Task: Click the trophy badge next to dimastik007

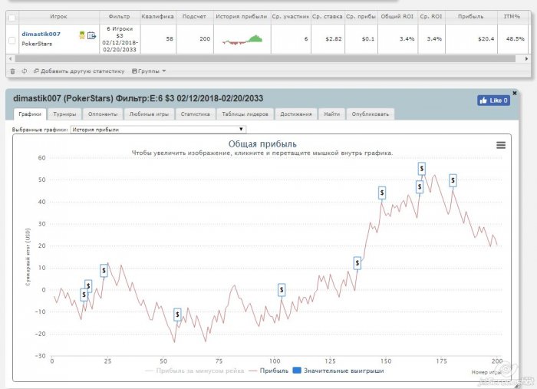Action: (81, 35)
